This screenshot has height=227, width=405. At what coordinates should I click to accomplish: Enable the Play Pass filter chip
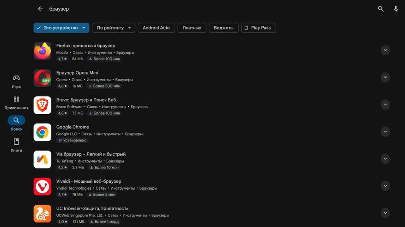(x=258, y=28)
